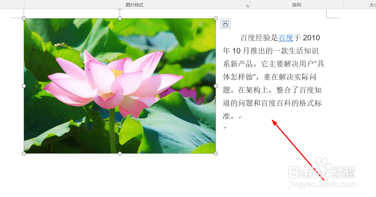Viewport: 376px width, 197px height.
Task: Click the number 2010 in the first line
Action: click(x=311, y=38)
